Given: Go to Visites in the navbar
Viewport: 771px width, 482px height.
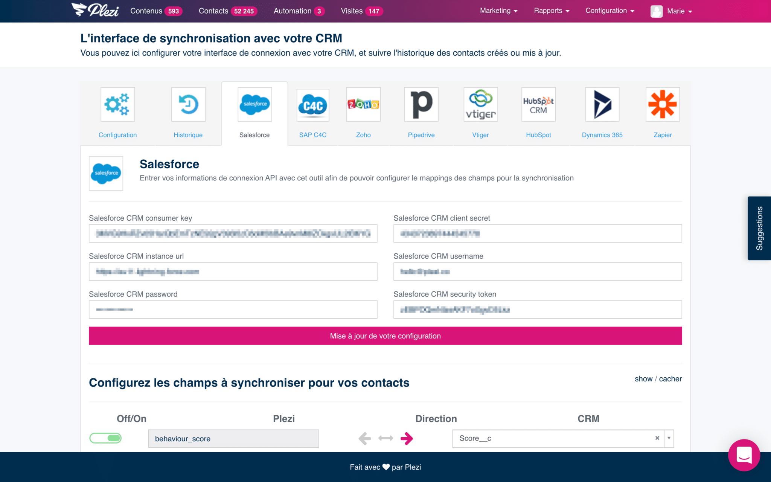Looking at the screenshot, I should pyautogui.click(x=352, y=11).
